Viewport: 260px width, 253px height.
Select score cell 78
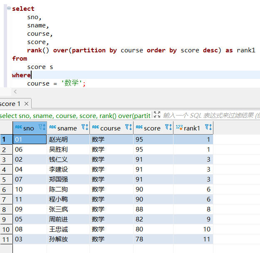154,239
